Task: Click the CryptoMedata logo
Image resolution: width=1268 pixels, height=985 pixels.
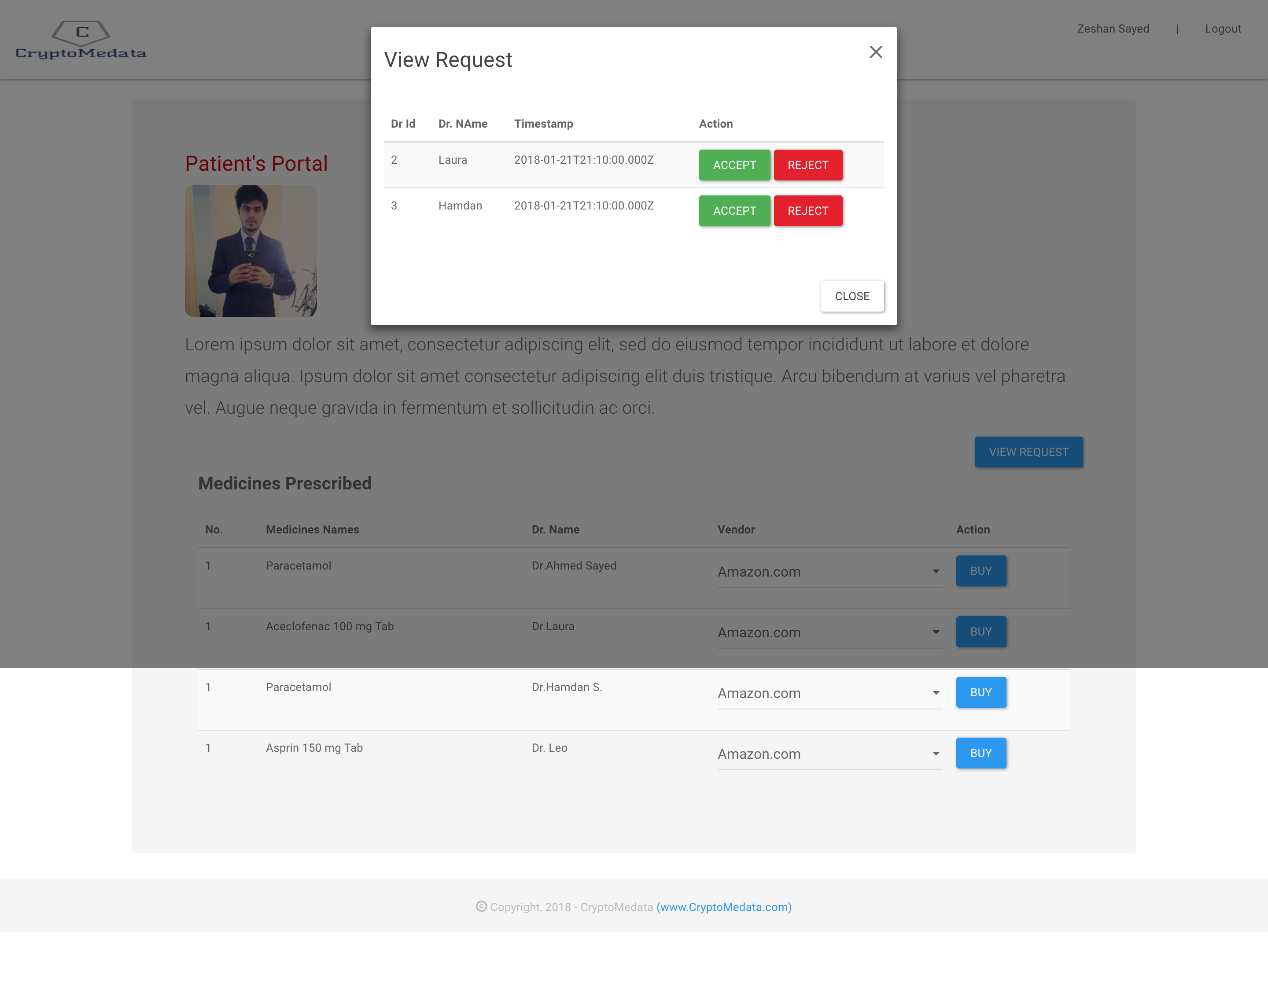Action: point(81,40)
